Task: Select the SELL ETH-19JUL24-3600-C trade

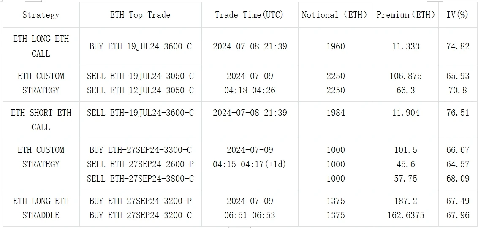Action: tap(140, 113)
